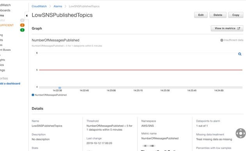The width and height of the screenshot is (246, 151).
Task: Go to Alarms breadcrumb link
Action: [x=58, y=6]
